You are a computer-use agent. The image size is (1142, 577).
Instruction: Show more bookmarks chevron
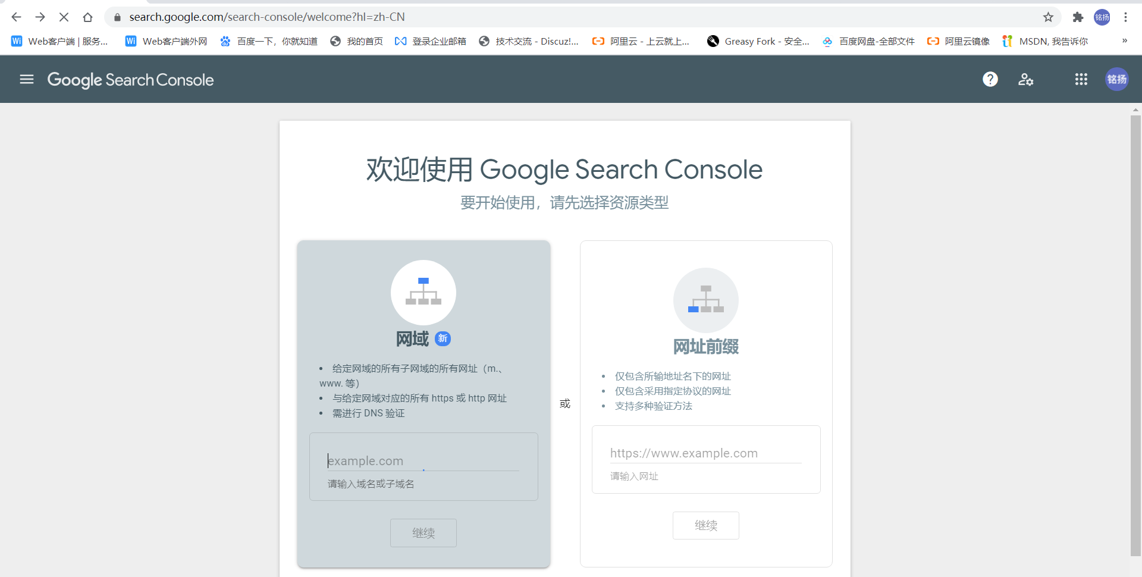click(x=1125, y=41)
